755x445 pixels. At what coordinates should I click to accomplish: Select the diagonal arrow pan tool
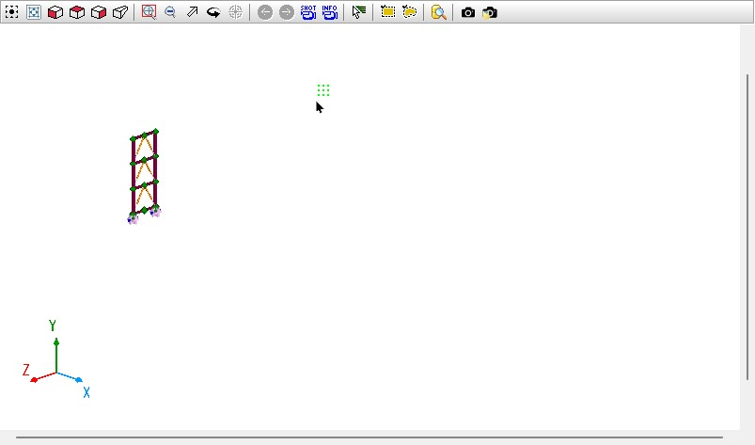pyautogui.click(x=192, y=12)
